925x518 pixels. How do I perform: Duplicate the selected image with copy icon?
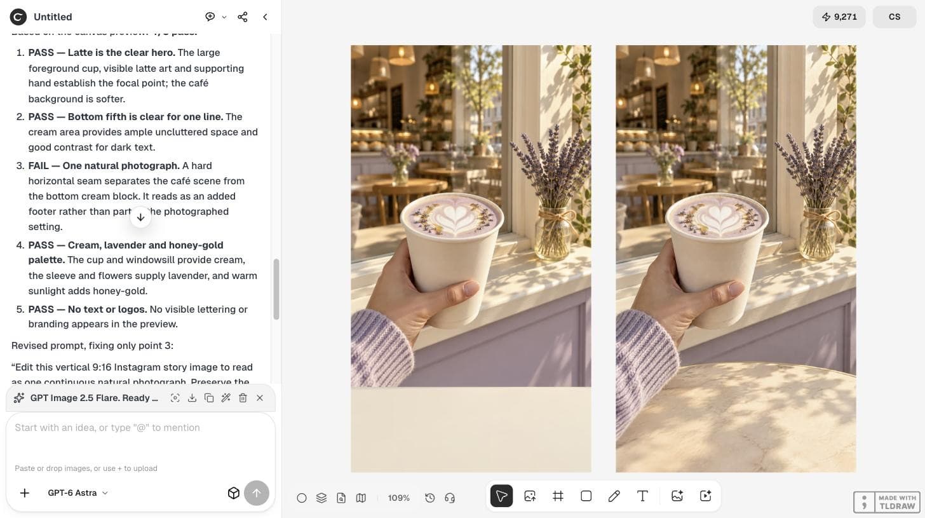pos(209,398)
